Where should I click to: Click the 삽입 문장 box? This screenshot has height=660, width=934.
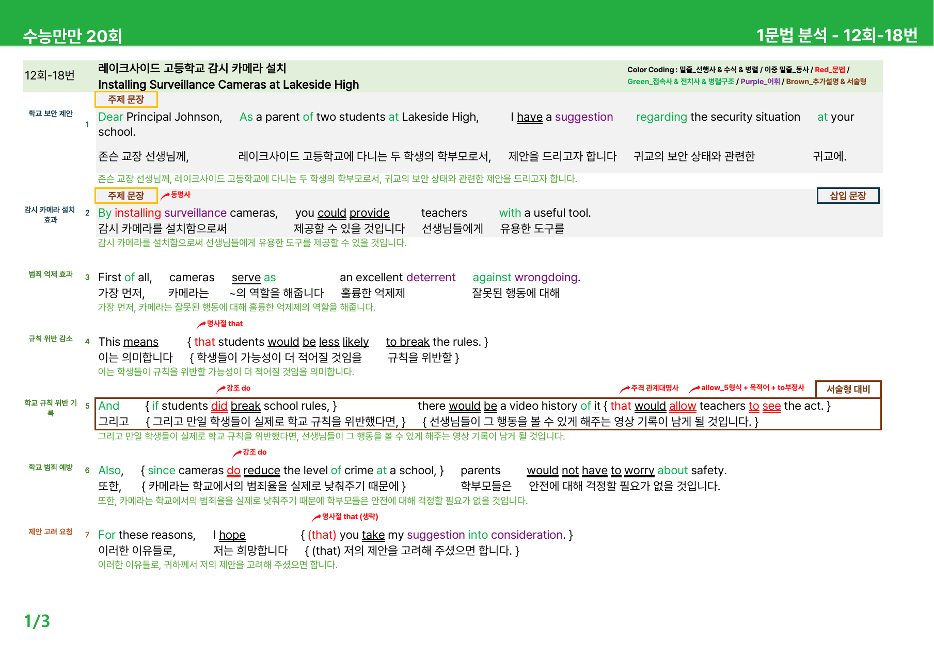pyautogui.click(x=848, y=196)
